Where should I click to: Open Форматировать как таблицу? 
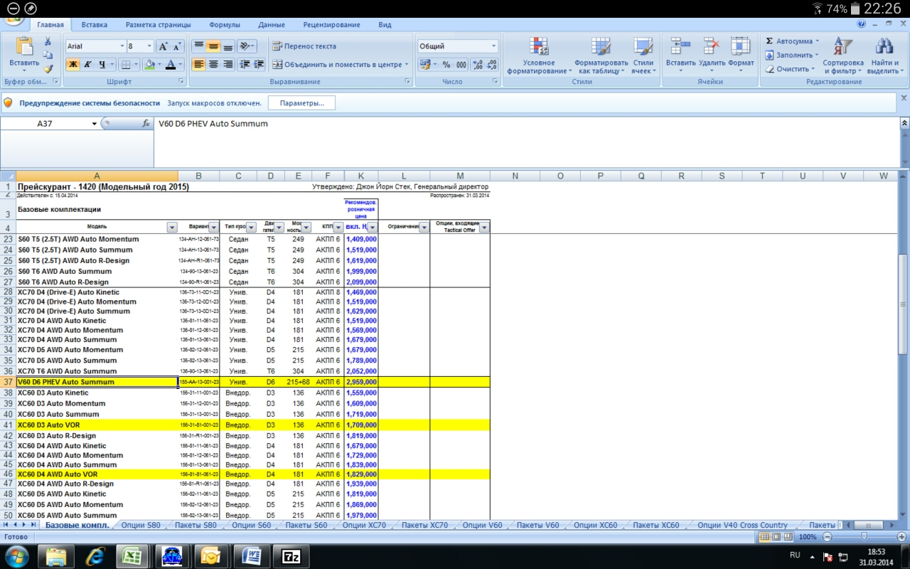601,55
